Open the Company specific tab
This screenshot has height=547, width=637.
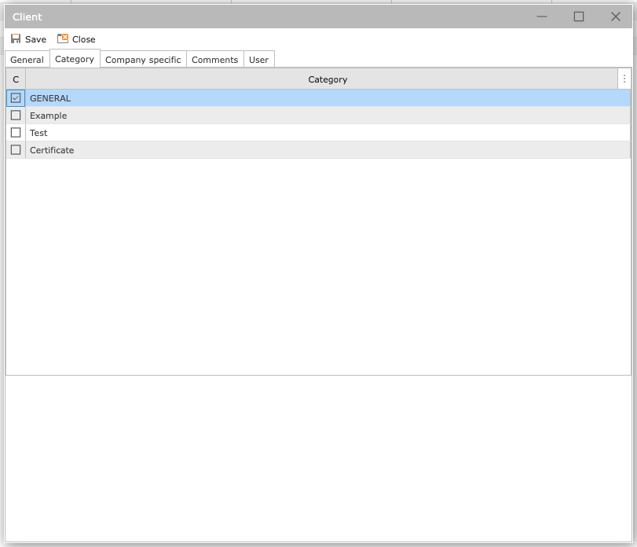coord(143,60)
